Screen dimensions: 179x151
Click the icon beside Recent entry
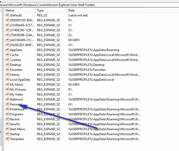7,119
